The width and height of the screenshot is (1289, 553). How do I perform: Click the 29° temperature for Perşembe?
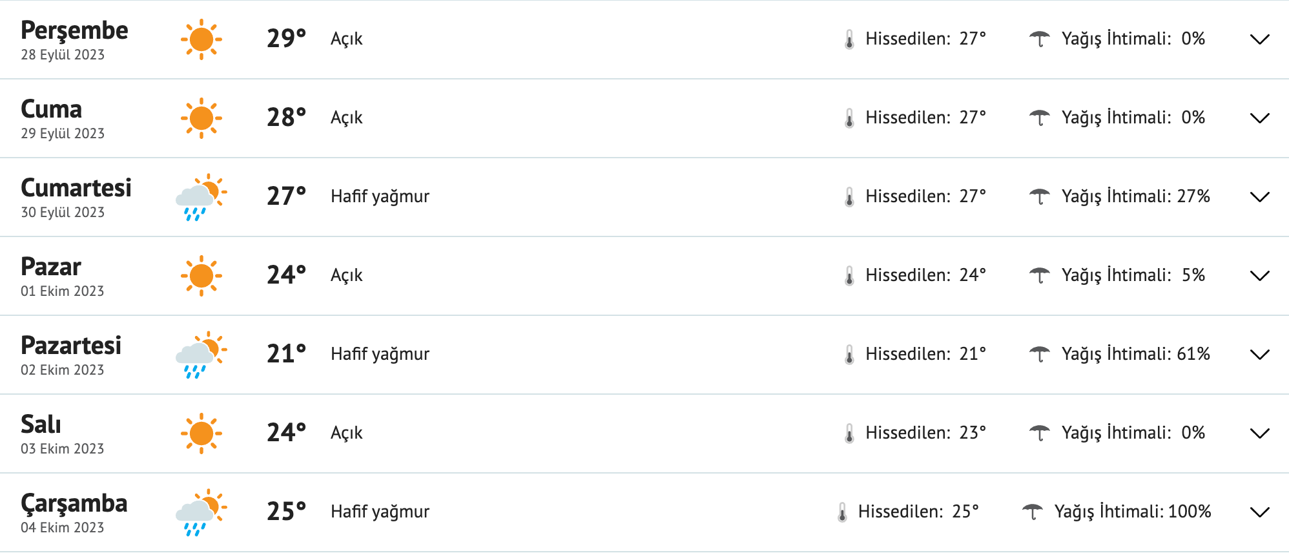pyautogui.click(x=287, y=37)
